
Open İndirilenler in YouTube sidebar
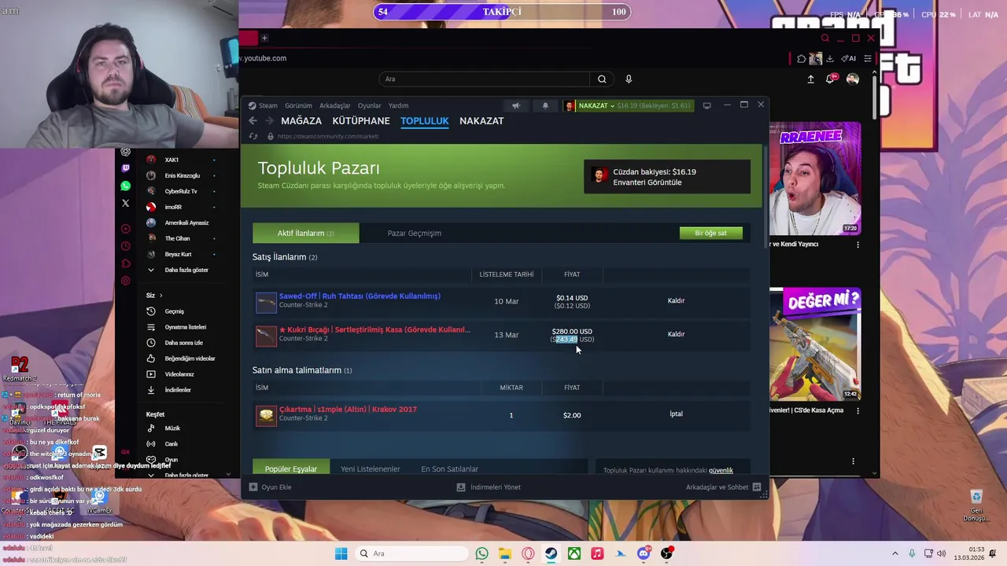(x=169, y=390)
